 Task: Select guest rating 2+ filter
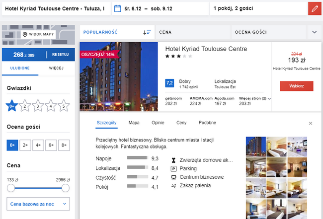25,145
